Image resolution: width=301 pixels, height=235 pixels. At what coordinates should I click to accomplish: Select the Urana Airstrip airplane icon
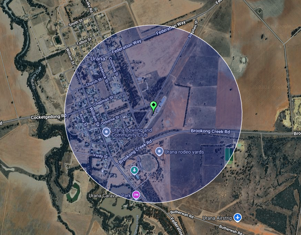(x=238, y=218)
